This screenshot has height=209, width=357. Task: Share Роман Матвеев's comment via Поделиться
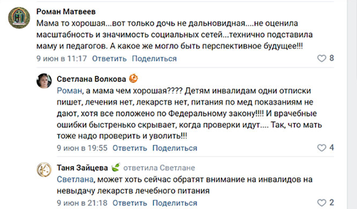[154, 59]
